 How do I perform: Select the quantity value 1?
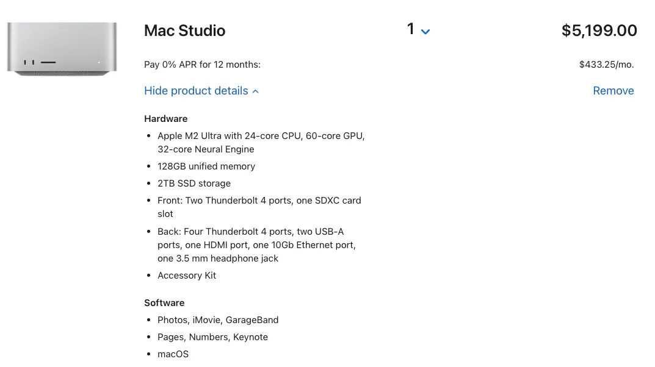pyautogui.click(x=411, y=29)
